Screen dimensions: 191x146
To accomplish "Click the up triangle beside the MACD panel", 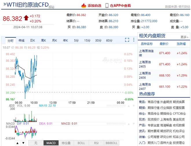I will [x=129, y=124].
